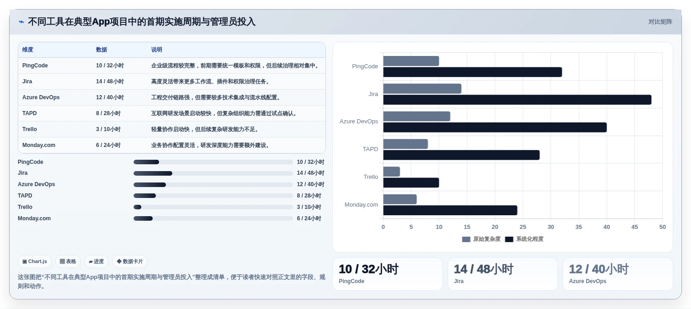The width and height of the screenshot is (691, 309).
Task: Click the Monday.com chart axis label
Action: pos(361,205)
